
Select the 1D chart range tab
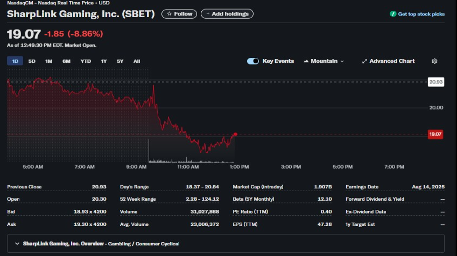point(15,61)
